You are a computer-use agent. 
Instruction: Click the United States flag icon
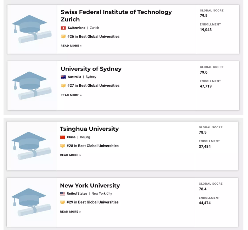point(63,194)
